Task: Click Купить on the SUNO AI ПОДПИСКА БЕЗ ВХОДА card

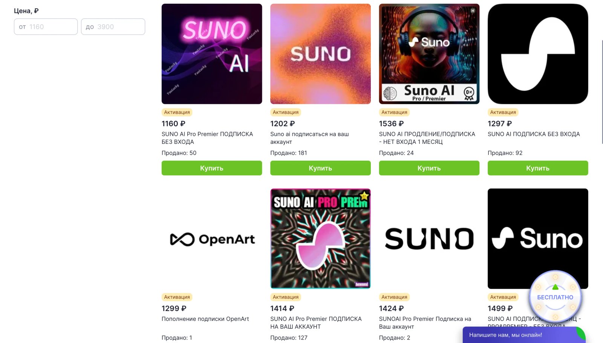Action: 537,168
